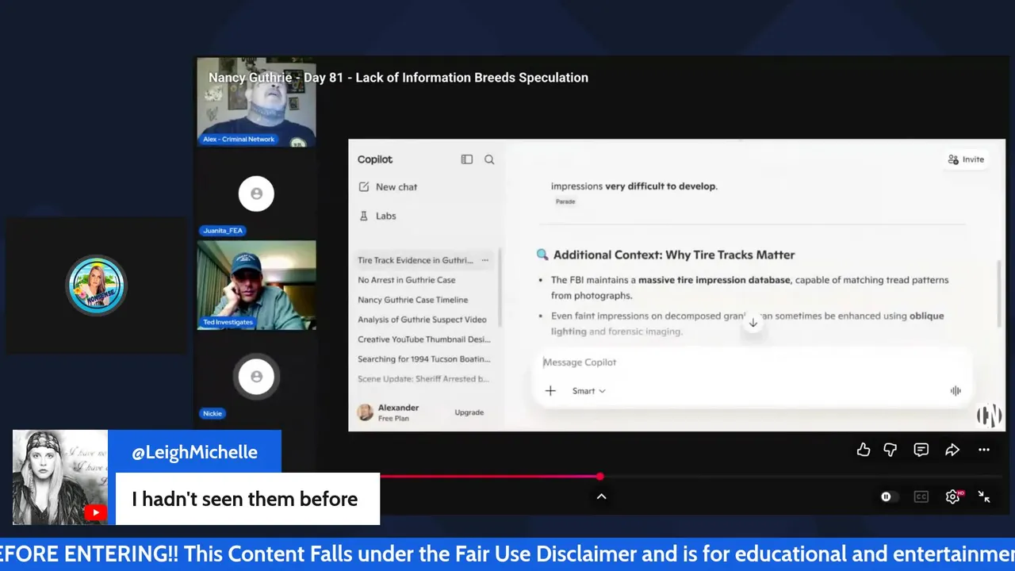Open Alexander Free Plan account profile
This screenshot has width=1015, height=571.
pyautogui.click(x=389, y=412)
